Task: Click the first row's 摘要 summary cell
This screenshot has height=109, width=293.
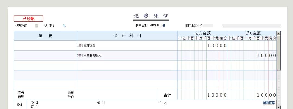Action: (x=45, y=45)
